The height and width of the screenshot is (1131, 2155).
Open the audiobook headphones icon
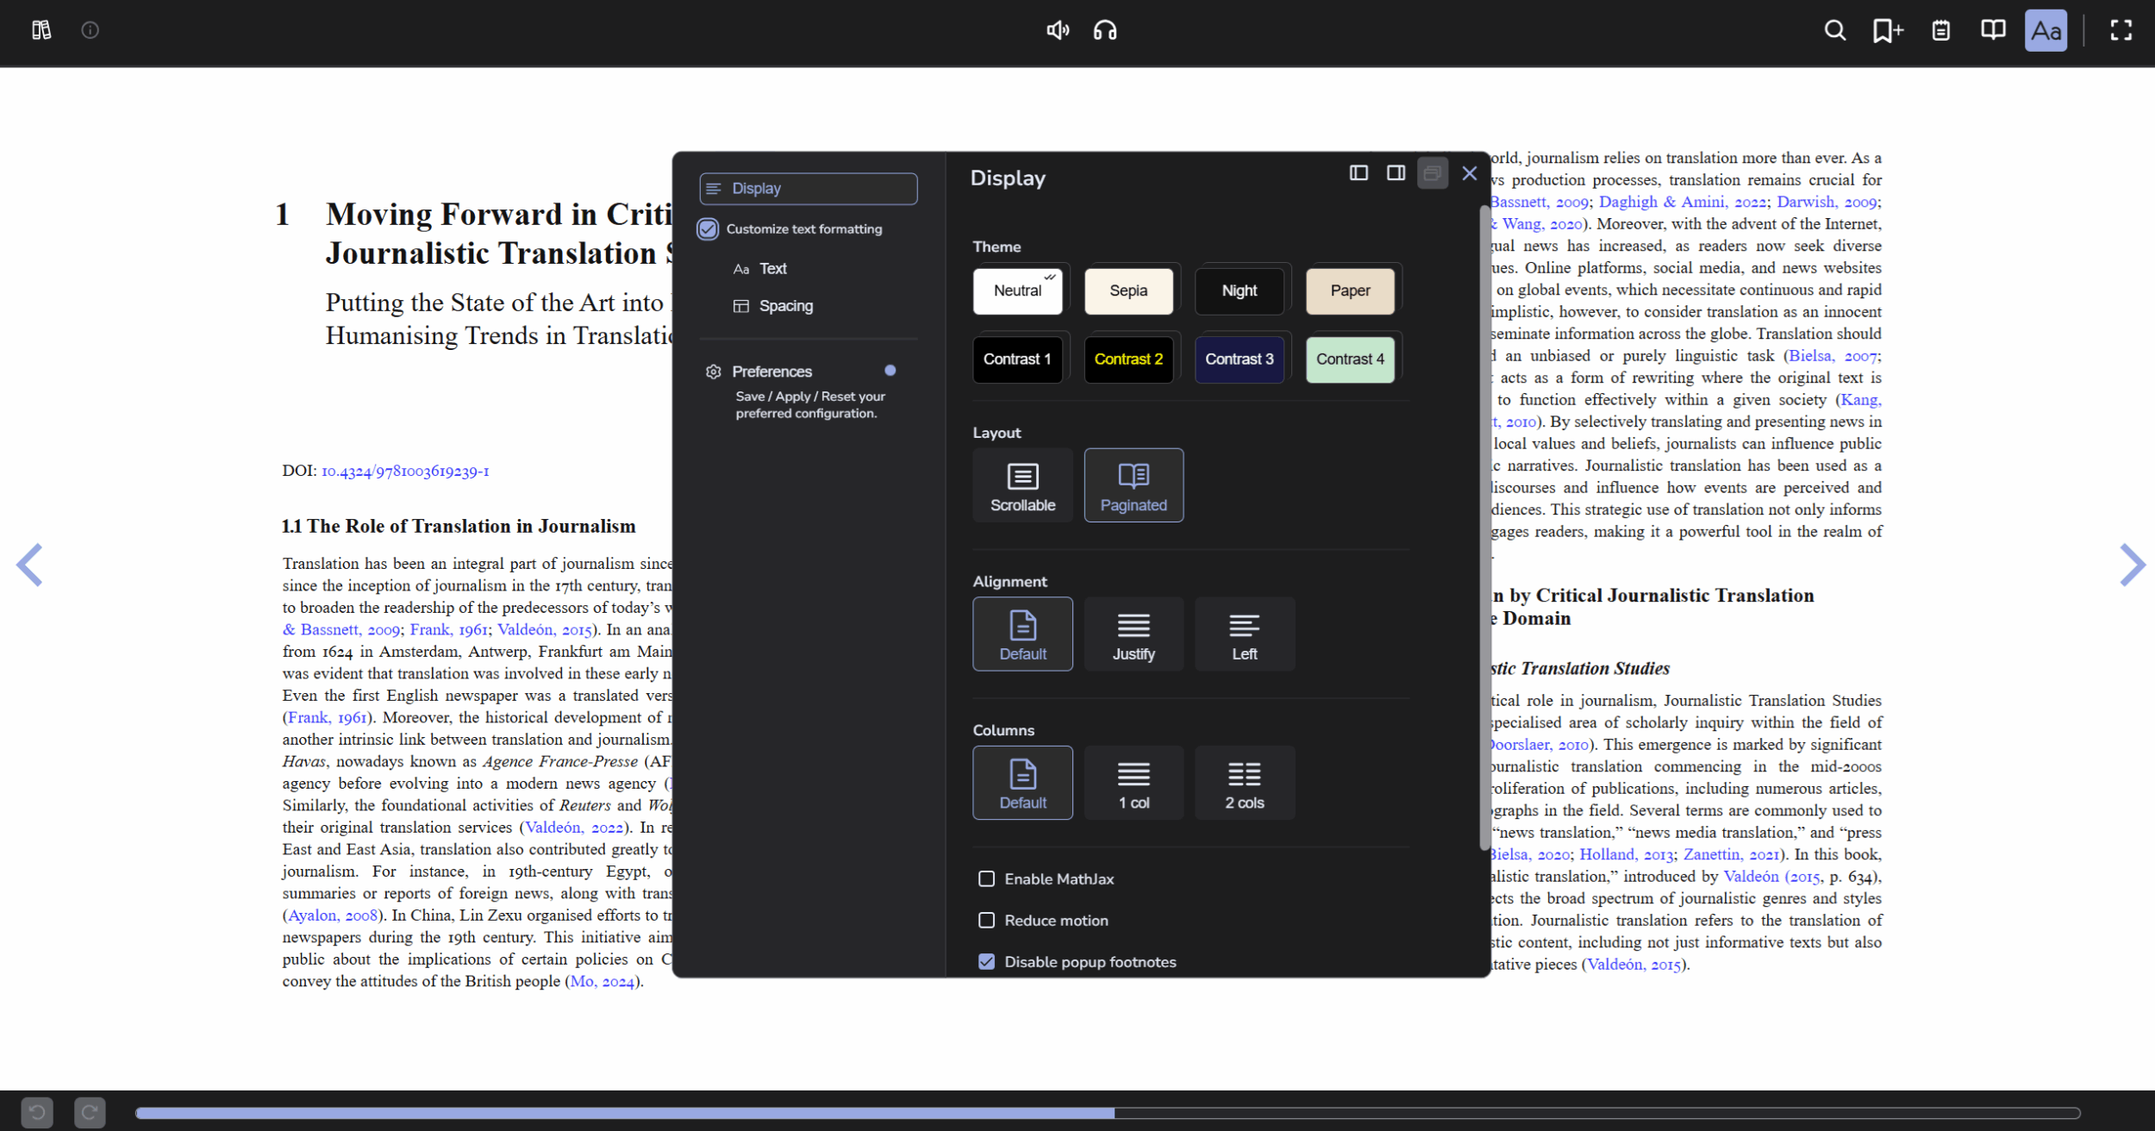[1104, 30]
